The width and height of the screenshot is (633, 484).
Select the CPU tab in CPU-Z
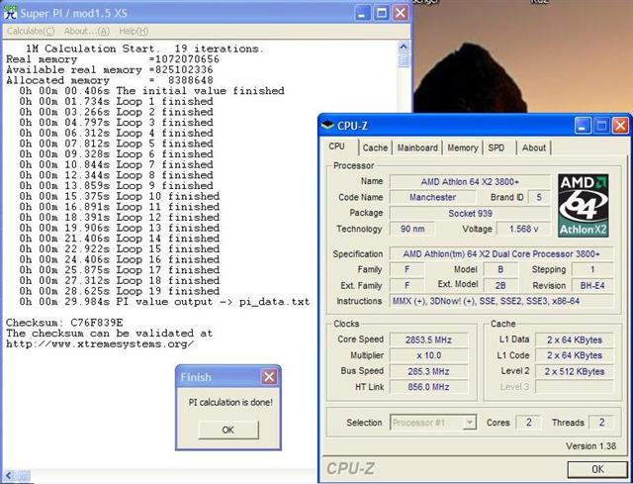click(336, 146)
